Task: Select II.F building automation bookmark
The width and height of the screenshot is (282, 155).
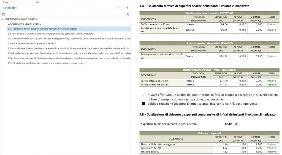Action: coord(69,48)
